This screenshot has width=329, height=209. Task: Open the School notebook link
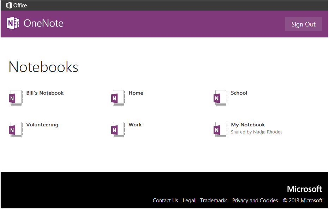pyautogui.click(x=239, y=93)
